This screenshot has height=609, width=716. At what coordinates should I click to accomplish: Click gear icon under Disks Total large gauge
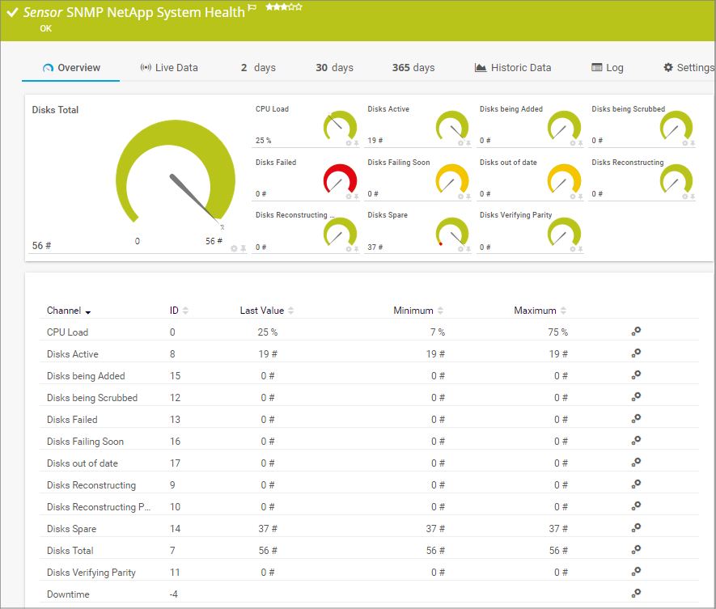coord(234,248)
